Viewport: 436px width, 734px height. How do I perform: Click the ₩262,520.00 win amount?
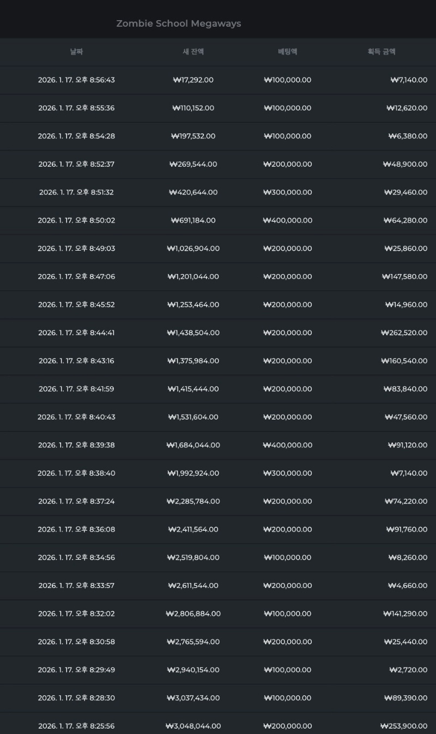click(404, 333)
